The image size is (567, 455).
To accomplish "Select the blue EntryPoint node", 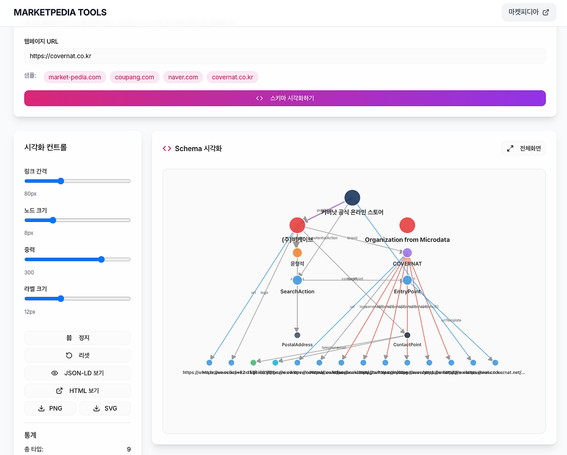I will pos(408,280).
